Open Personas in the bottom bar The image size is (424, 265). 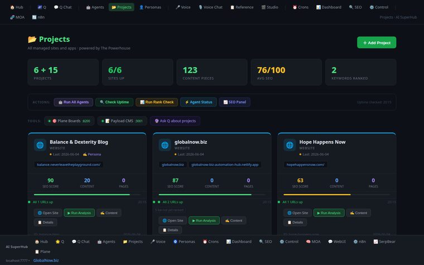184,242
